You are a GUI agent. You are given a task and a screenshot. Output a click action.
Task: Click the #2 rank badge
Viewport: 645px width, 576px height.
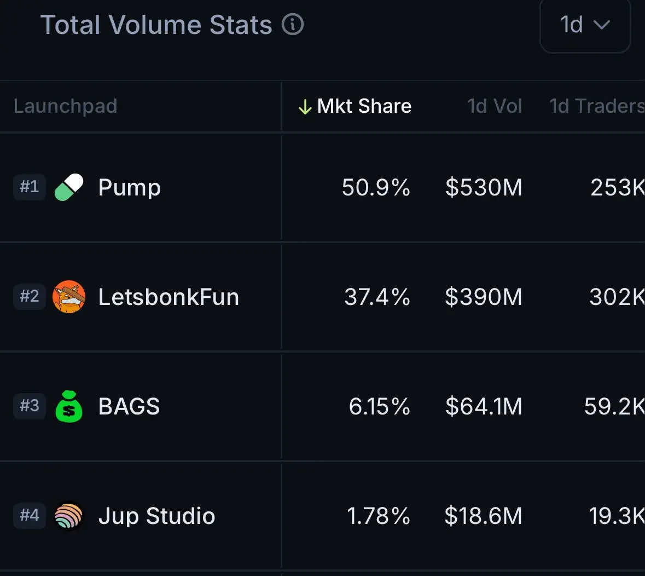tap(29, 296)
